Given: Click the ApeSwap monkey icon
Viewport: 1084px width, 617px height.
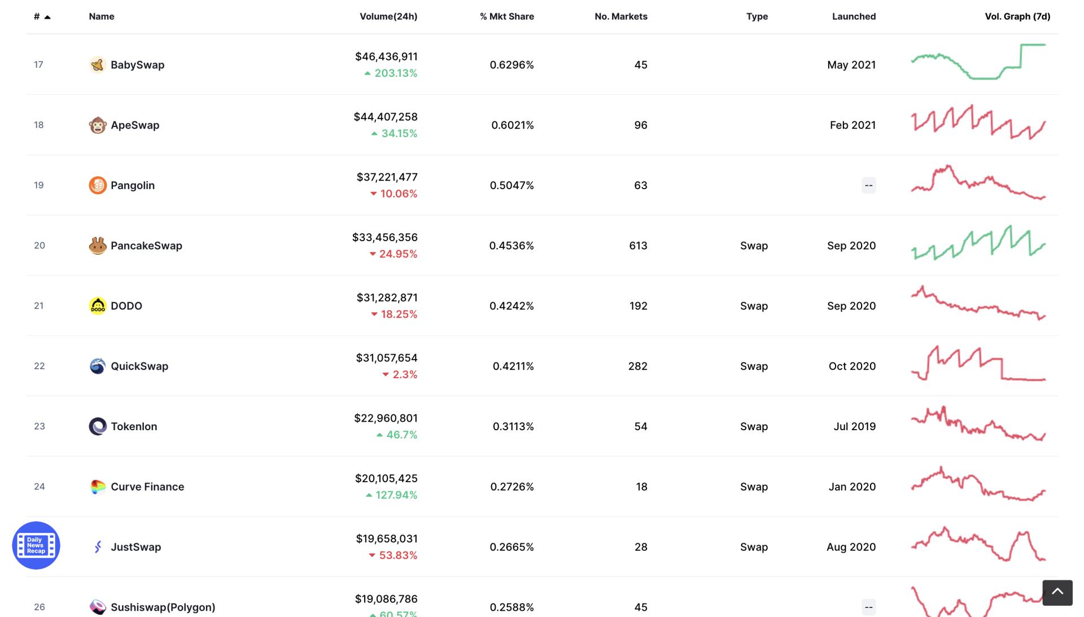Looking at the screenshot, I should click(98, 125).
